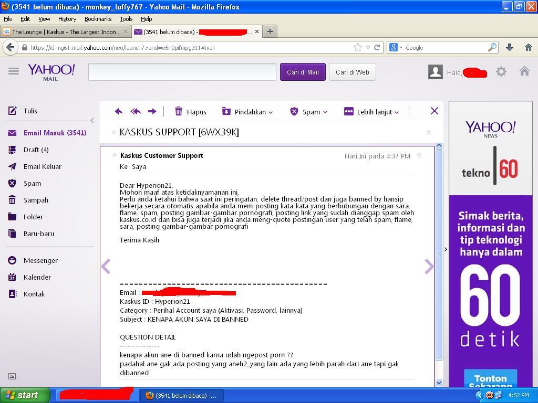Compose a new email with Tulis
The width and height of the screenshot is (538, 403).
[23, 111]
